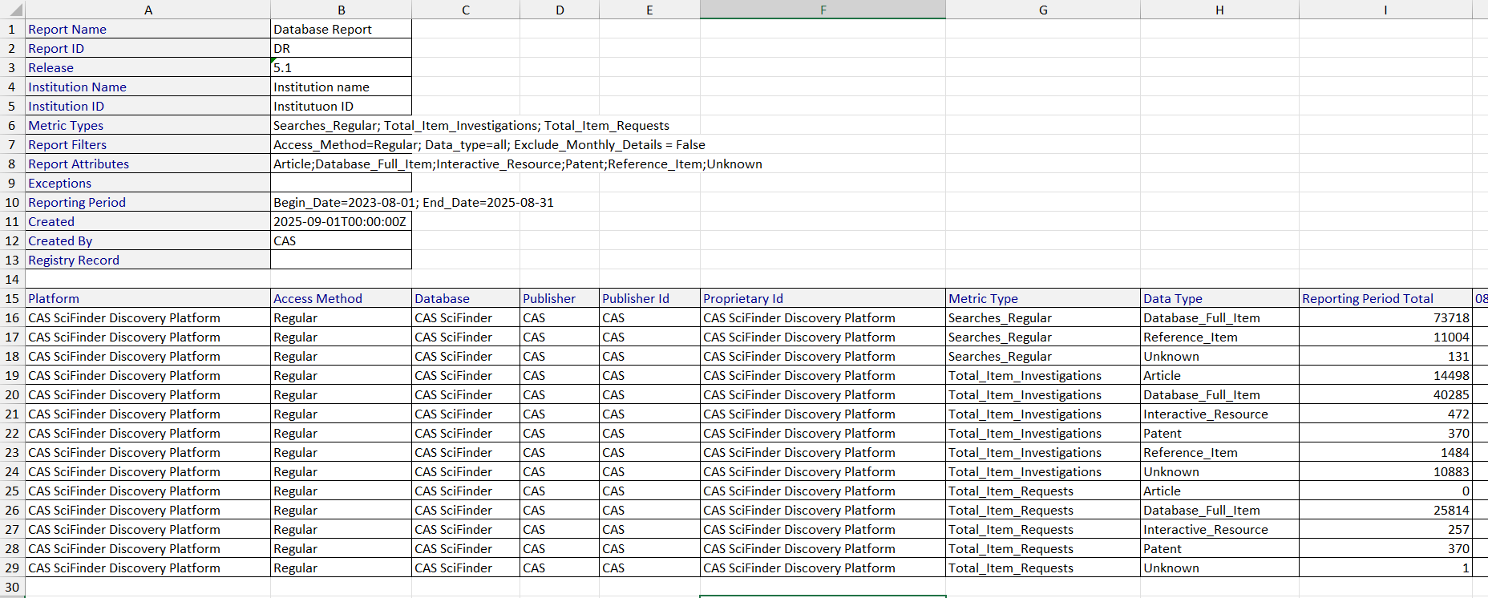Select the empty Exceptions value cell
The height and width of the screenshot is (598, 1488).
click(341, 183)
